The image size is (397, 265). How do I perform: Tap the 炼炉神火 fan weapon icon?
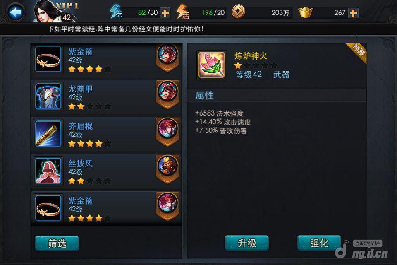coord(211,65)
